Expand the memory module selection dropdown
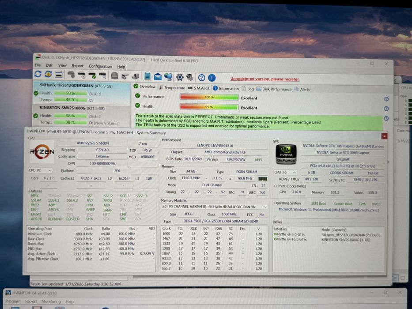Viewport: 412px width, 309px height. coord(215,207)
